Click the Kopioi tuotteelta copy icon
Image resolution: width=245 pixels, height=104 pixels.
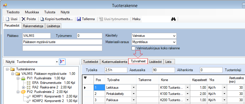point(42,19)
